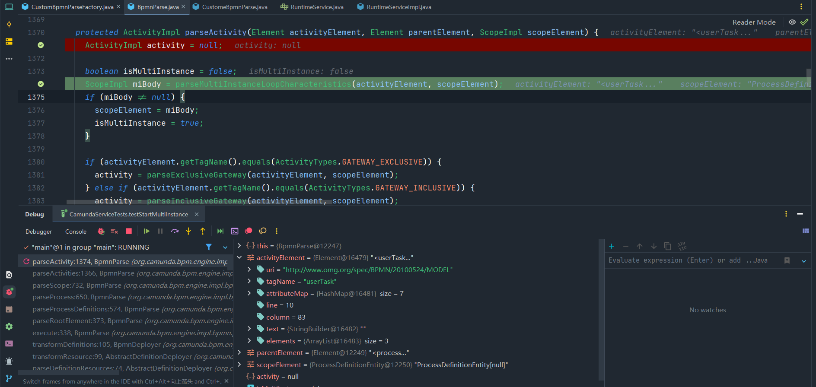This screenshot has height=387, width=816.
Task: Collapse the activityElement variable node
Action: click(x=239, y=258)
